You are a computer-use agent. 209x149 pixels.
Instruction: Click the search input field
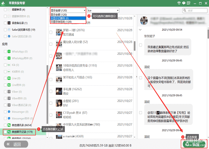click(x=195, y=10)
